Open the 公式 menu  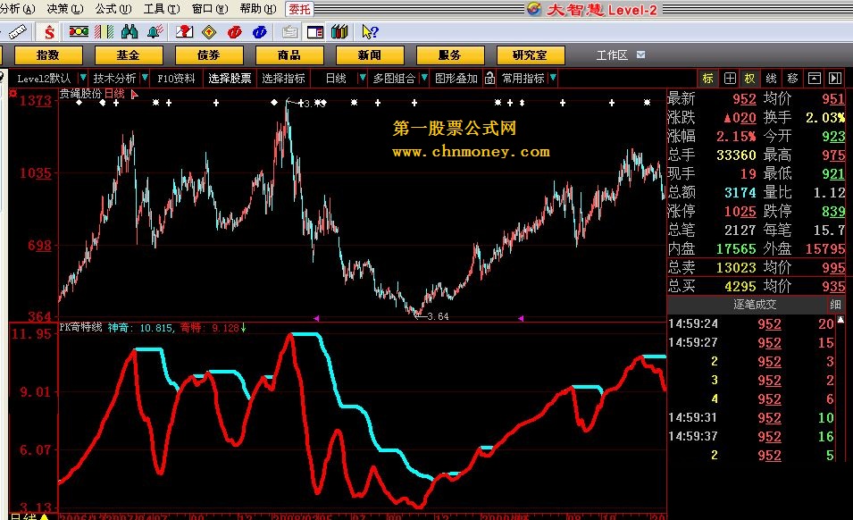(x=113, y=9)
